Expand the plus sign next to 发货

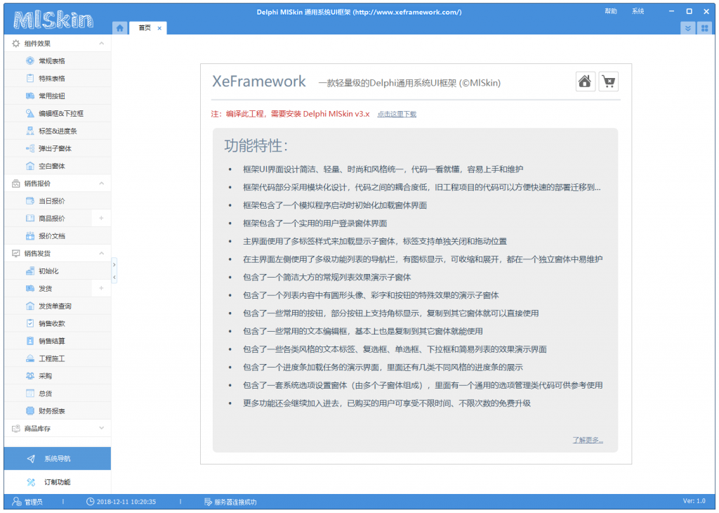(101, 288)
